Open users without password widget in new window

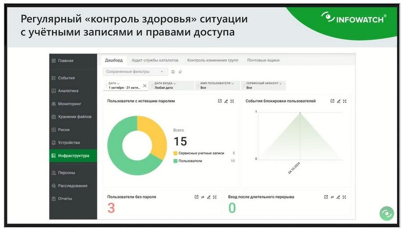(196, 197)
